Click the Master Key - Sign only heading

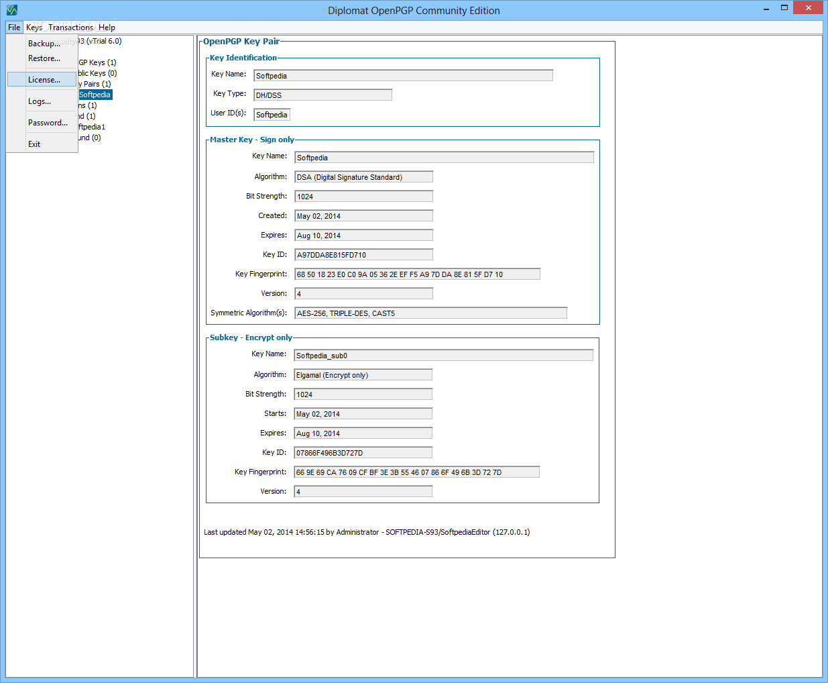click(252, 140)
